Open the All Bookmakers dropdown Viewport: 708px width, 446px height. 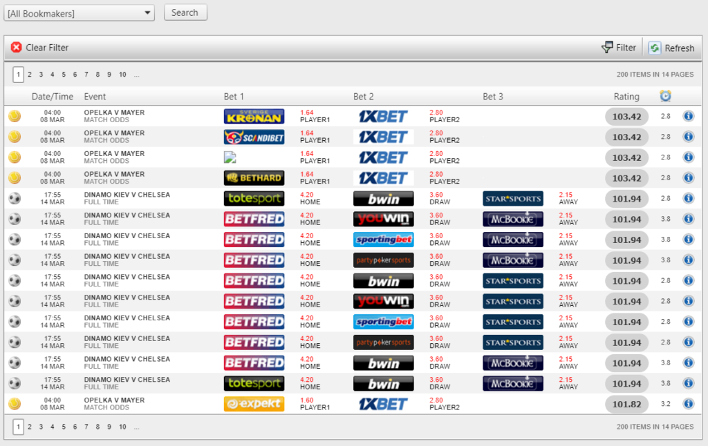[79, 13]
